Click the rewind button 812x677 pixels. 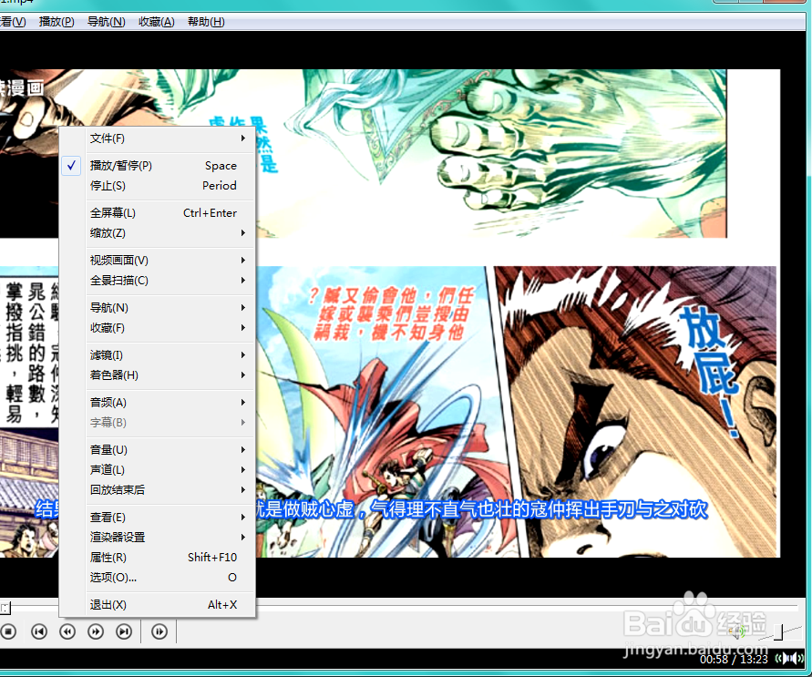point(67,631)
